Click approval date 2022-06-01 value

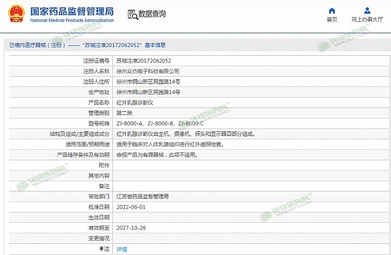click(x=131, y=207)
